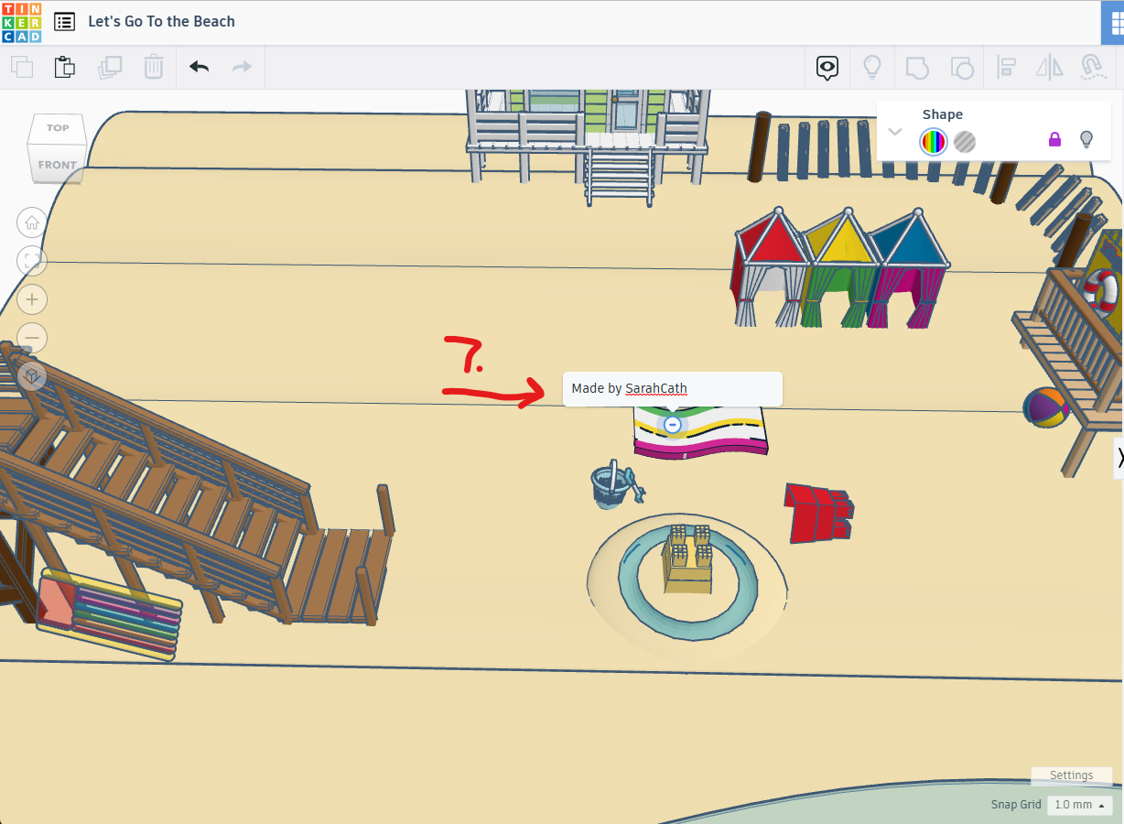
Task: Click the Fit all in view icon
Action: (x=31, y=261)
